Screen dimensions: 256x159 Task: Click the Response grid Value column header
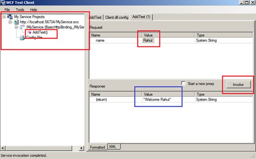click(x=168, y=94)
